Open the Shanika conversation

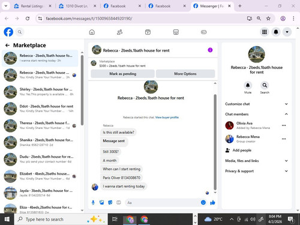pos(40,142)
